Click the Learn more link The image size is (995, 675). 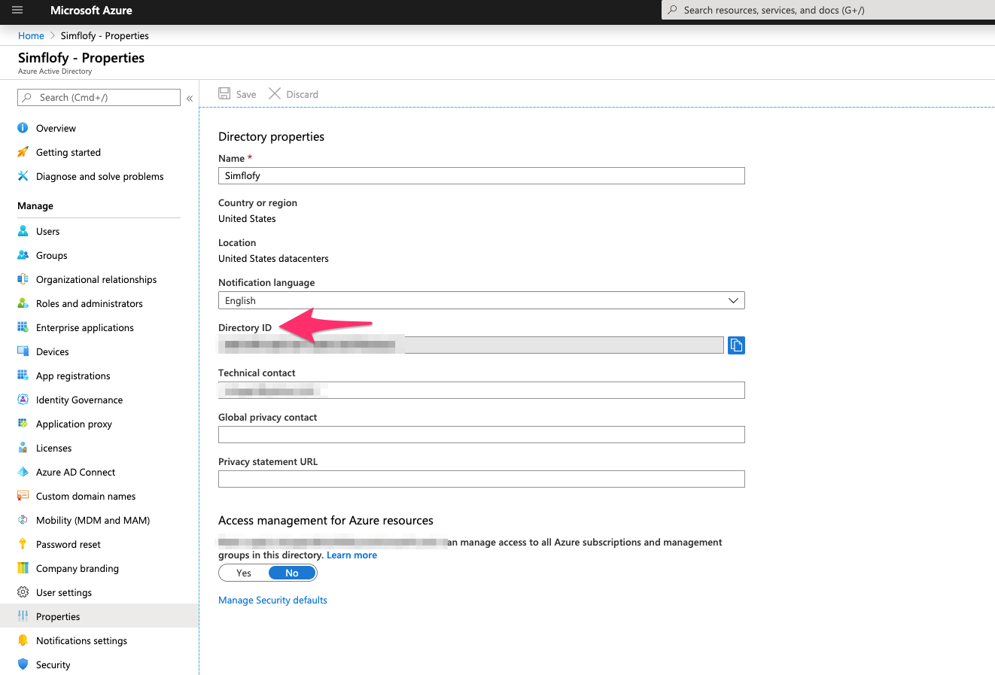point(351,555)
